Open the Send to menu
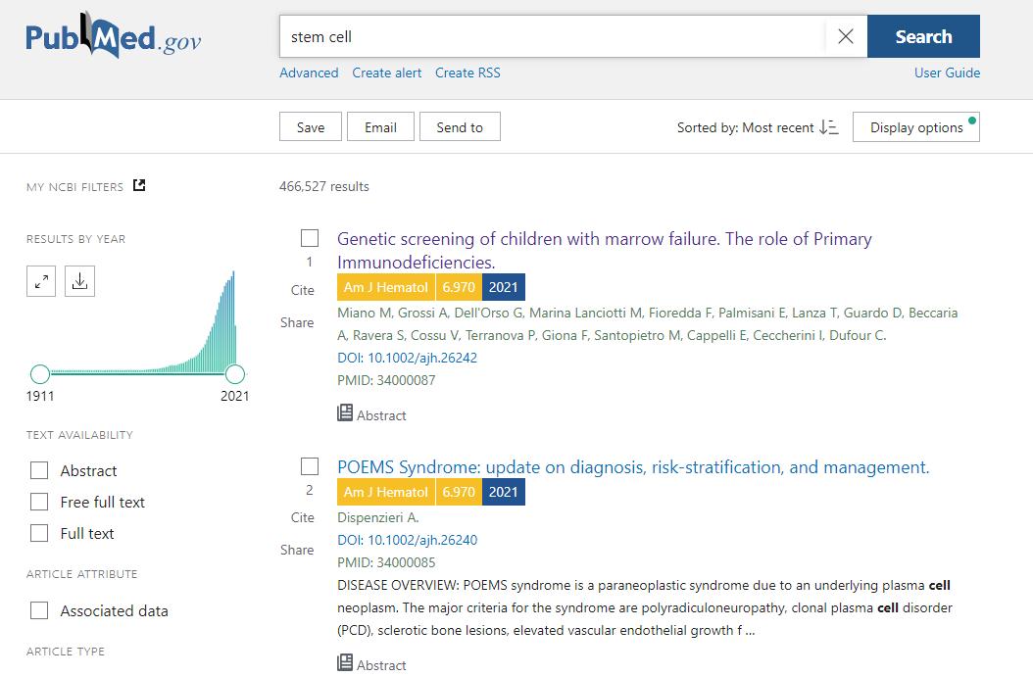Viewport: 1033px width, 677px height. point(460,127)
